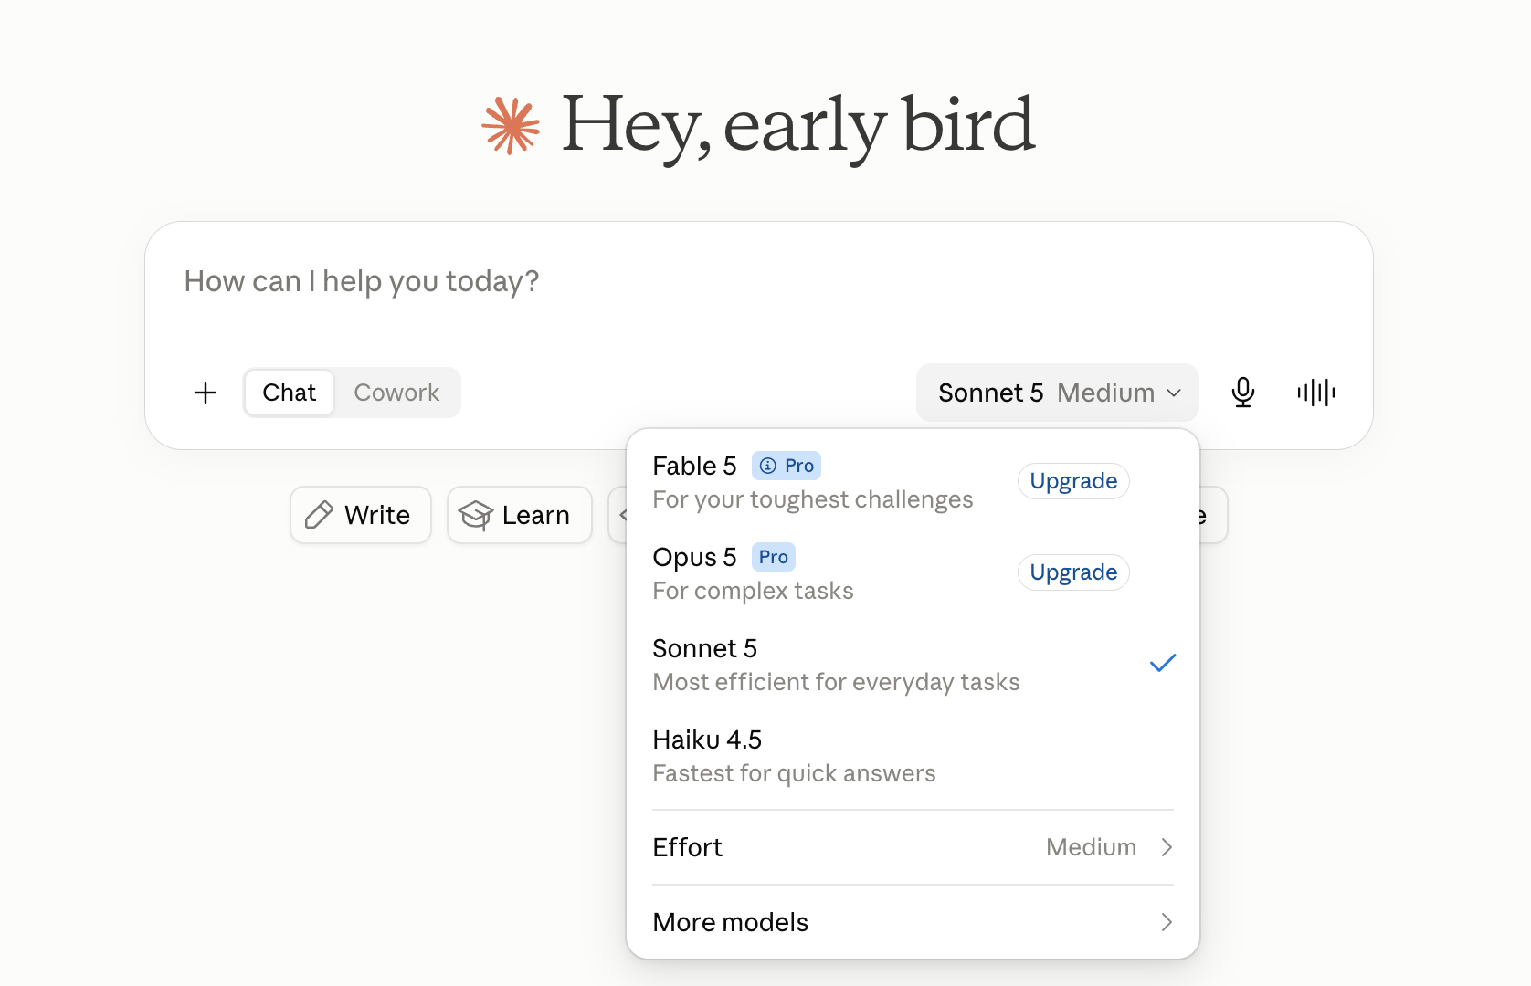Click the Sonnet 5 everyday tasks entry
Screen dimensions: 1531x986
pyautogui.click(x=913, y=665)
